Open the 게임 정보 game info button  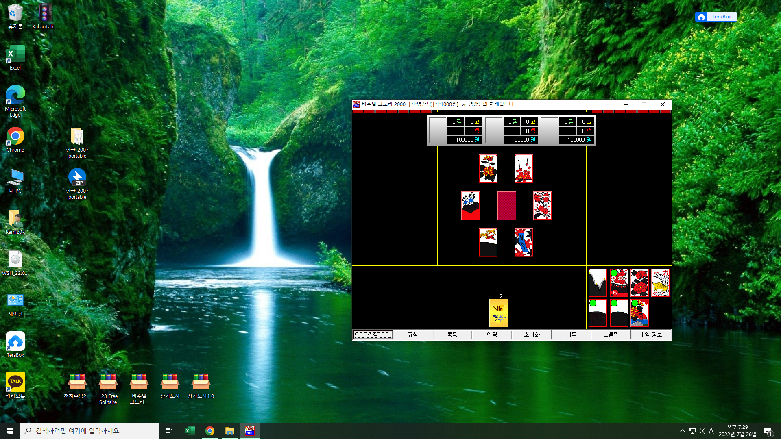pos(650,335)
